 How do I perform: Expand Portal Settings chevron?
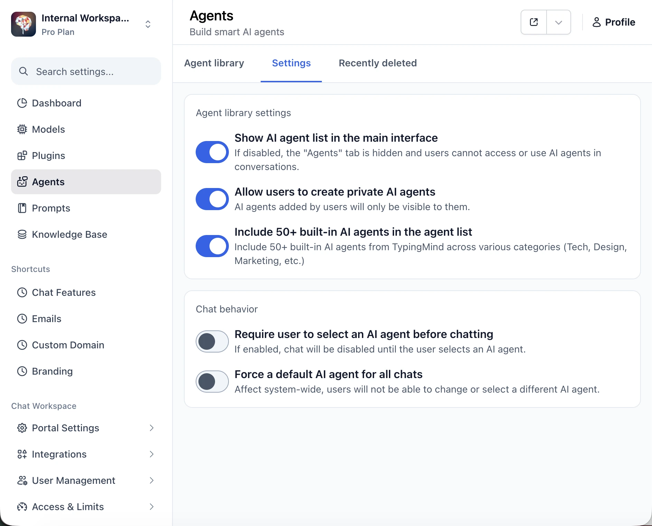151,428
